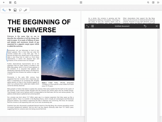Viewport: 162px width, 122px height.
Task: Close the Untitled document panel
Action: click(x=157, y=26)
